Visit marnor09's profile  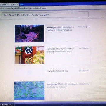click(51, 49)
